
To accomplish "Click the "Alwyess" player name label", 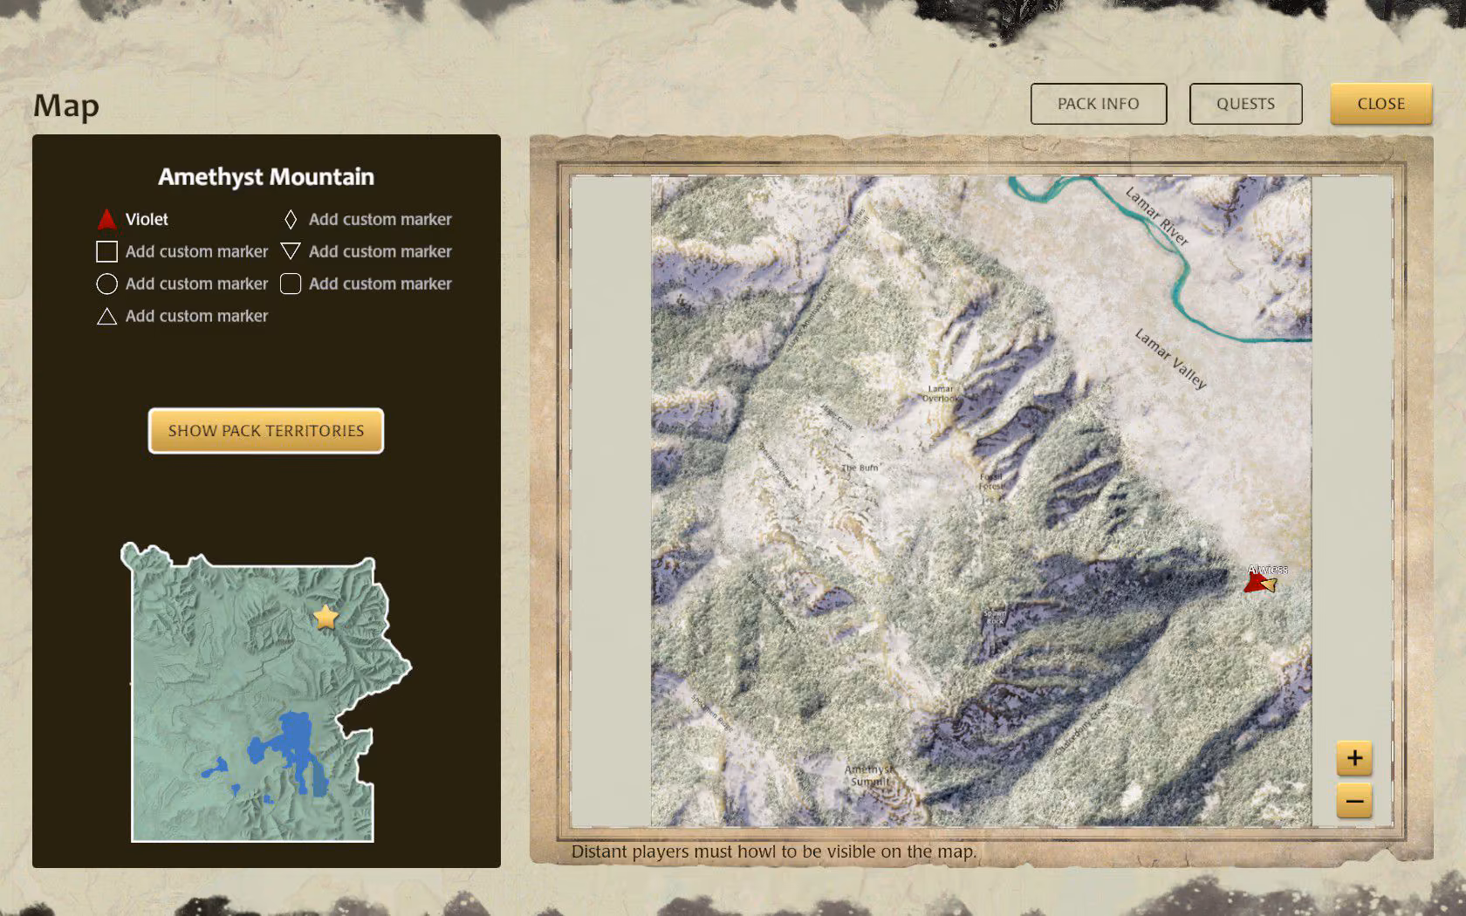I will [x=1268, y=570].
